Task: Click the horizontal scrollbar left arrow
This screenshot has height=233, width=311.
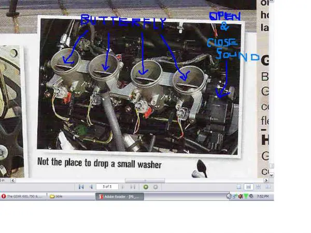Action: (13, 180)
